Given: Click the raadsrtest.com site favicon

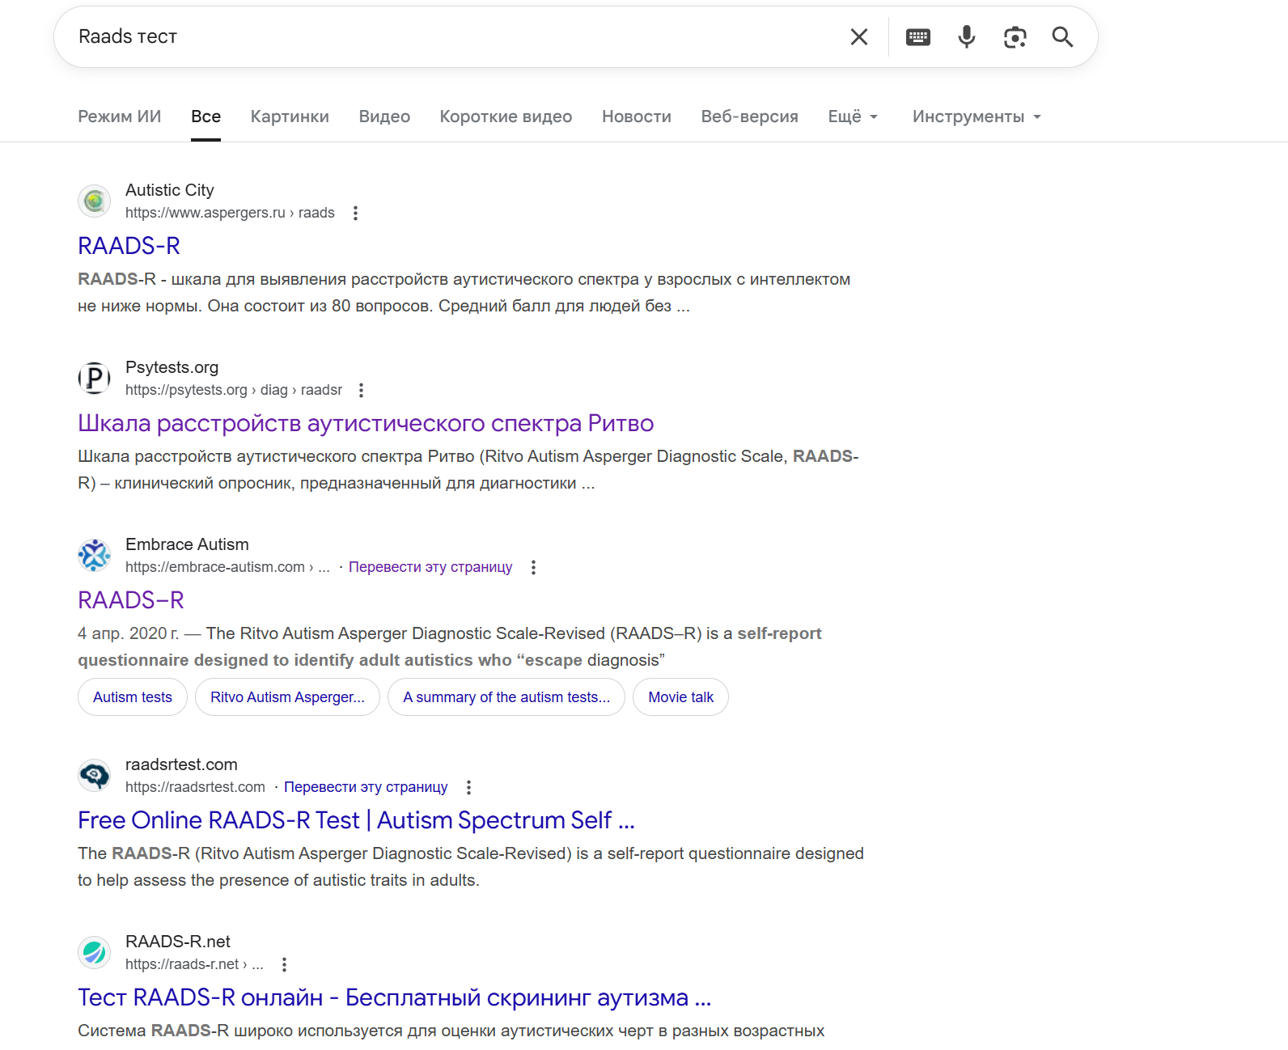Looking at the screenshot, I should [95, 775].
